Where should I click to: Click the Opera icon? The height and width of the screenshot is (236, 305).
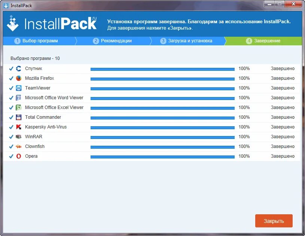(18, 156)
